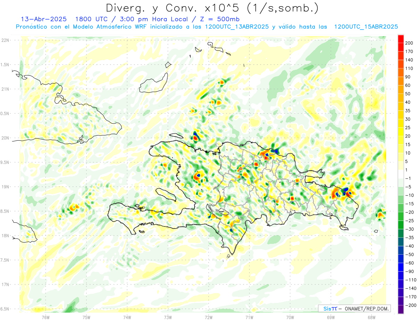Click the purple color band below -200
417x322 pixels.
click(401, 309)
